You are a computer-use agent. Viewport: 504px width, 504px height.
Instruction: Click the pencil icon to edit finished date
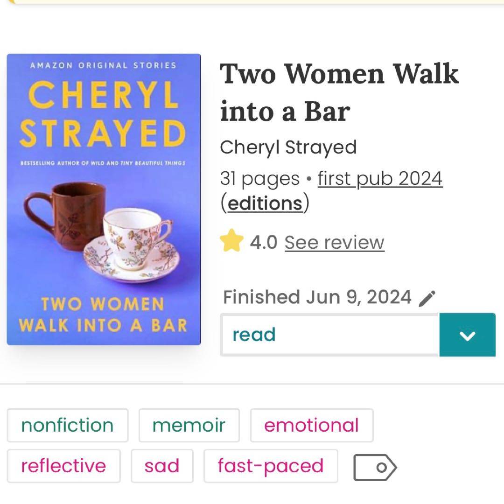[x=427, y=298]
